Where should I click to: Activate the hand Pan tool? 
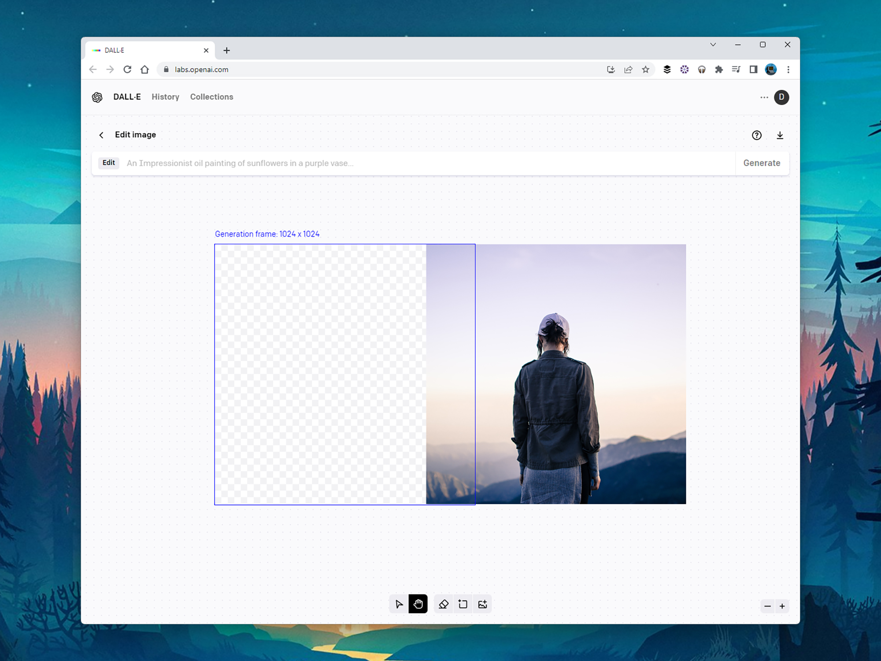coord(418,604)
